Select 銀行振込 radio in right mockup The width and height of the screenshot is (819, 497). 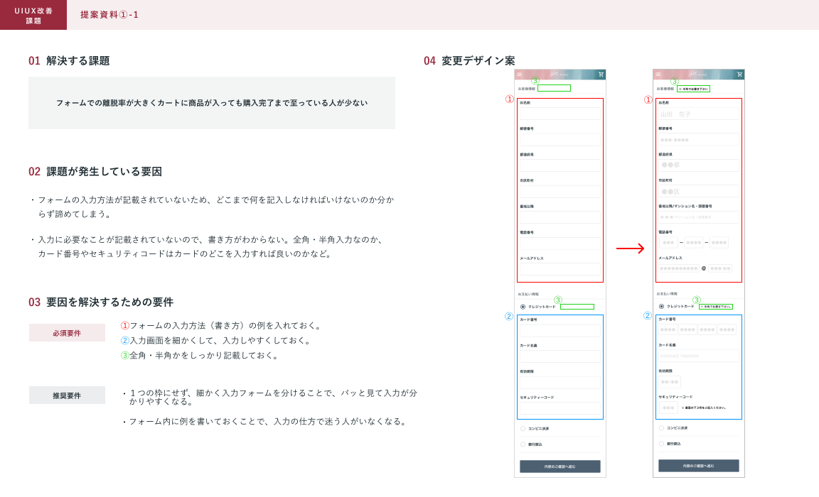pyautogui.click(x=662, y=444)
